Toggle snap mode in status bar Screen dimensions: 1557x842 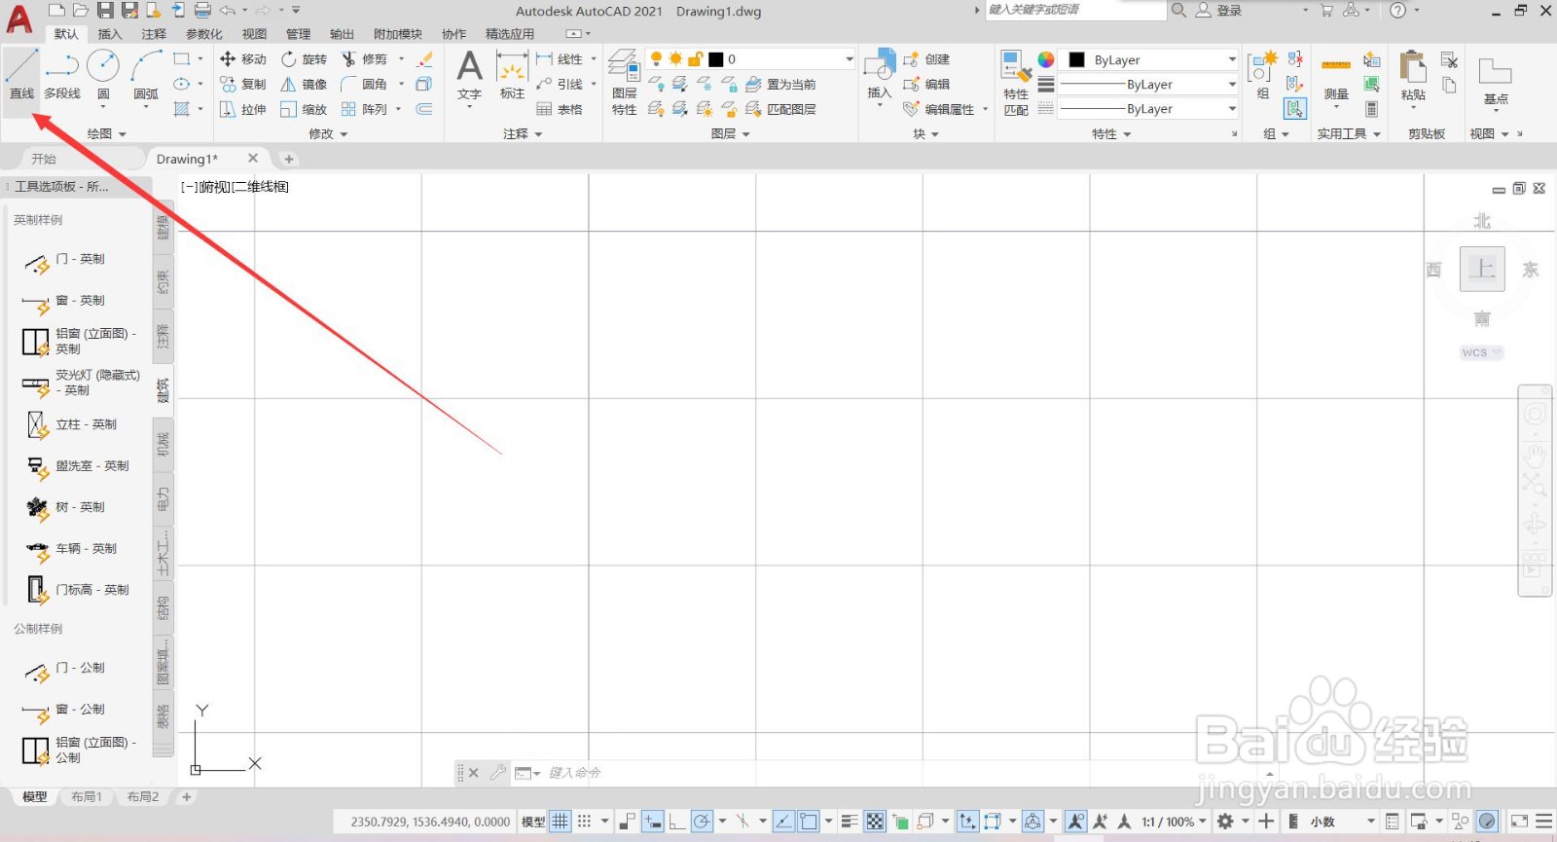point(584,822)
